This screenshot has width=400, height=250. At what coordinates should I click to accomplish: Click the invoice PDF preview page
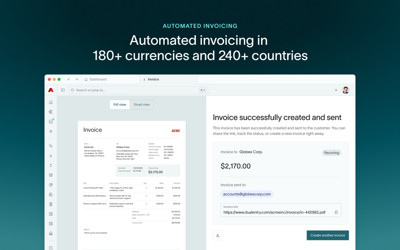[132, 185]
